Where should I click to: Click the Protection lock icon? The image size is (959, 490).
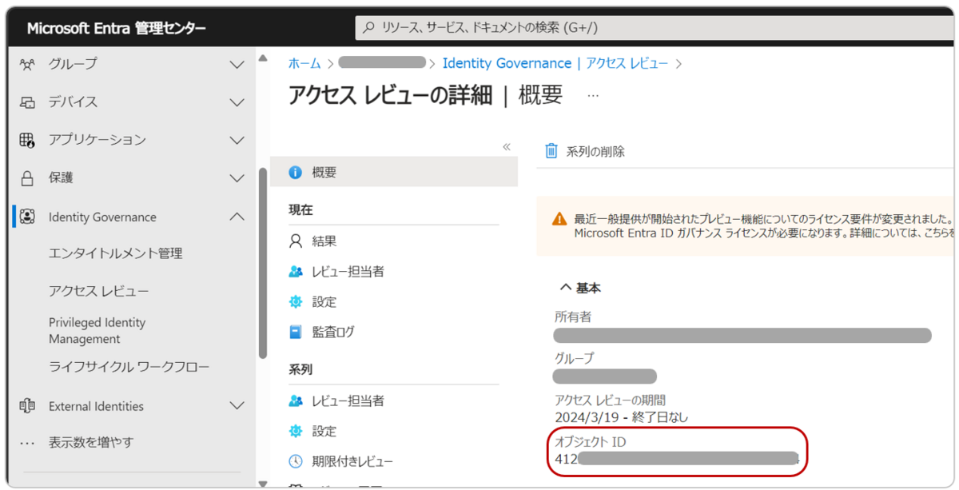(27, 178)
